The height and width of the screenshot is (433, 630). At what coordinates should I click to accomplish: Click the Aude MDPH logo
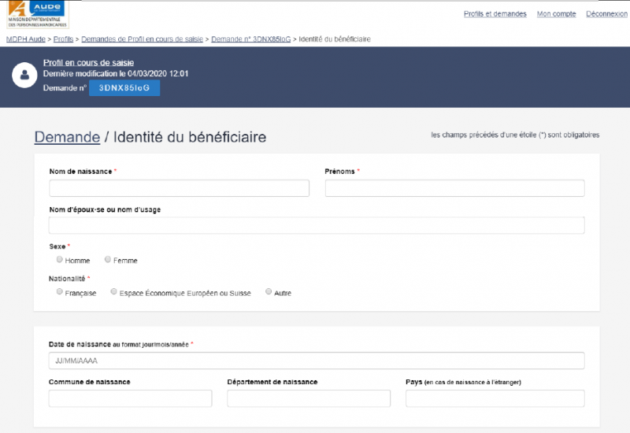click(x=38, y=13)
